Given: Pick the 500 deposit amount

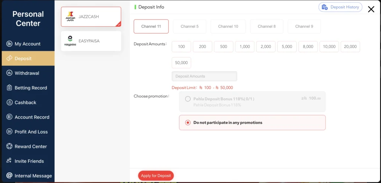Looking at the screenshot, I should click(x=224, y=46).
